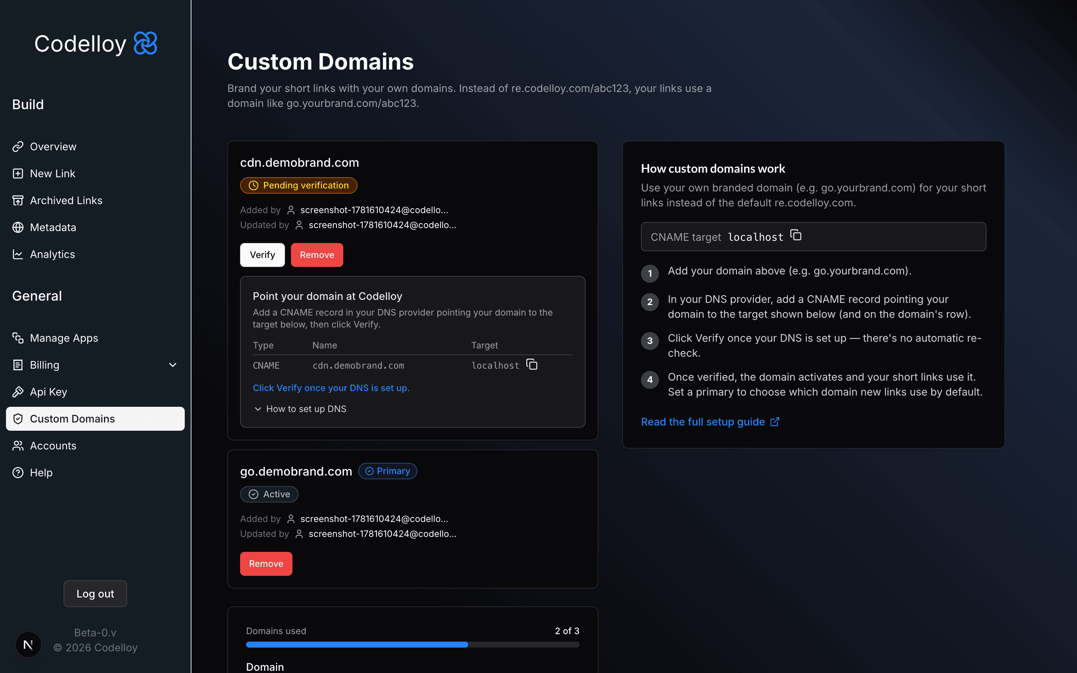
Task: Select Custom Domains in the sidebar
Action: tap(95, 419)
